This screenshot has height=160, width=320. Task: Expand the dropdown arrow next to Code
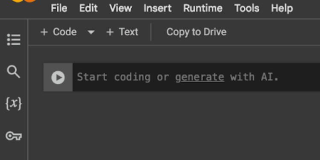pos(91,32)
